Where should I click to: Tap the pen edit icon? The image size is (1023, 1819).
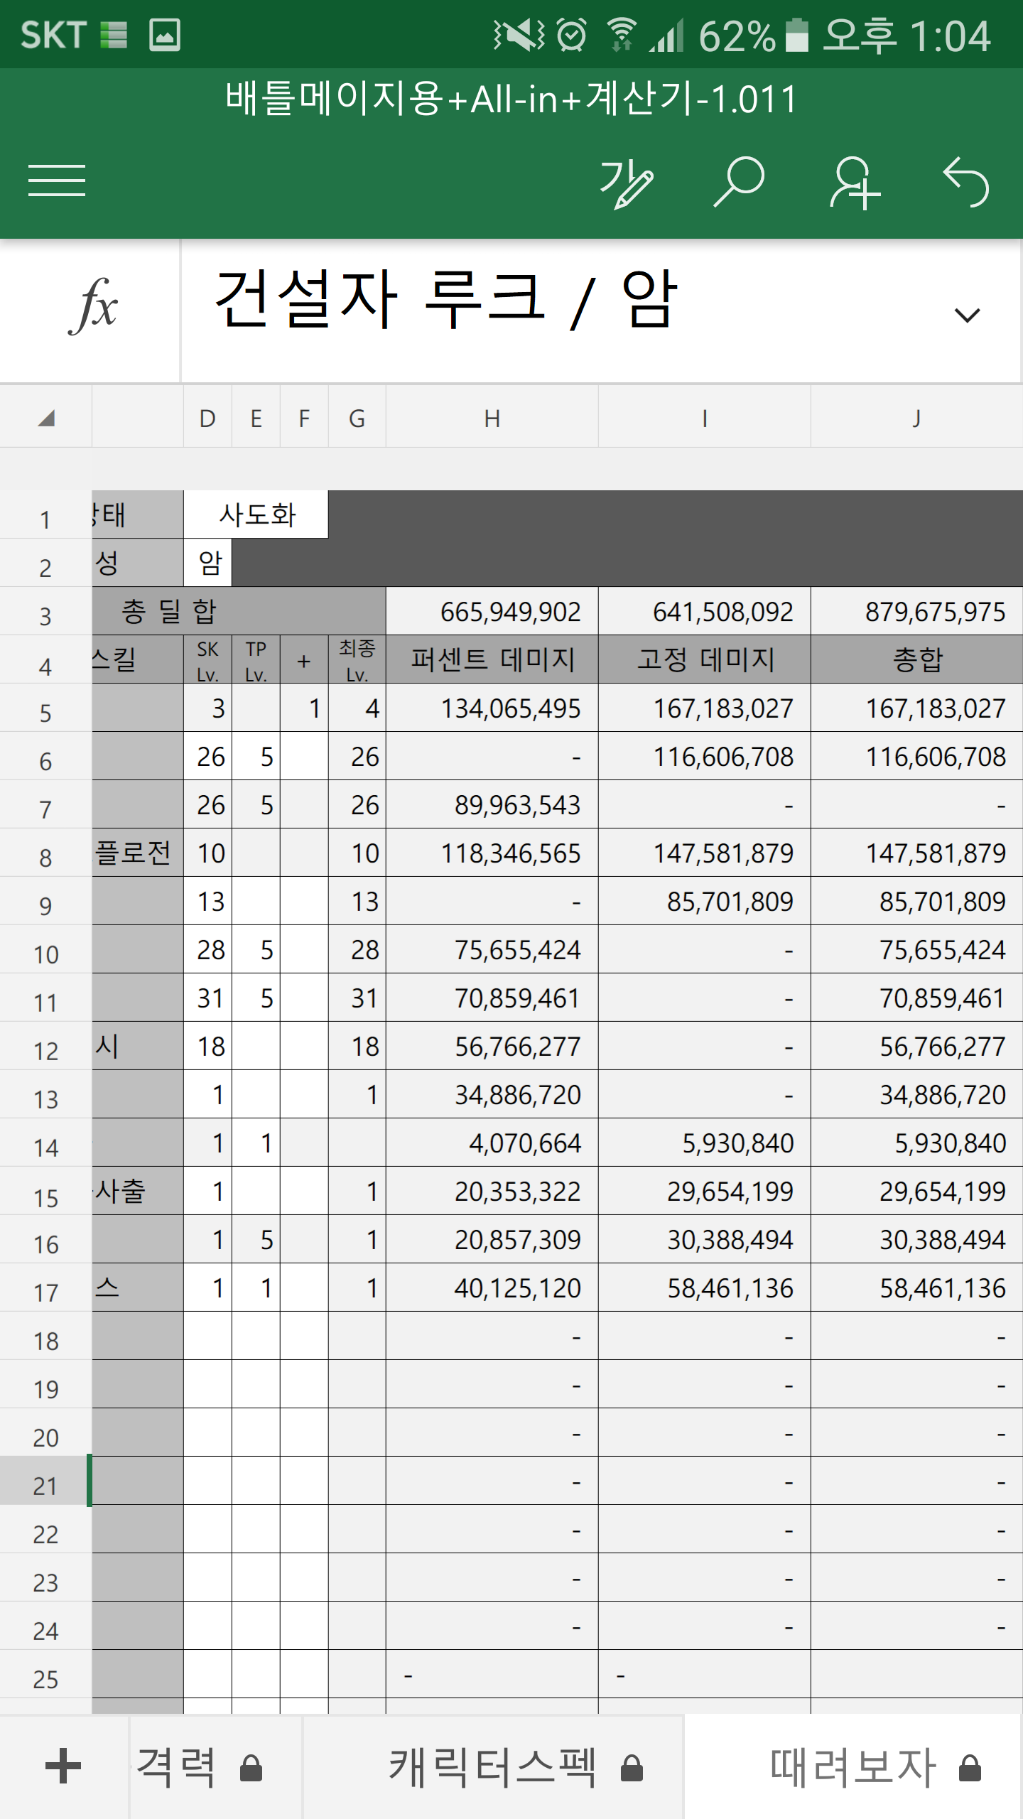click(x=626, y=183)
